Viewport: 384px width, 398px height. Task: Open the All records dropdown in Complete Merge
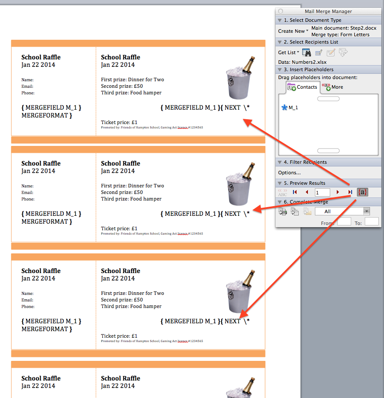click(x=342, y=211)
